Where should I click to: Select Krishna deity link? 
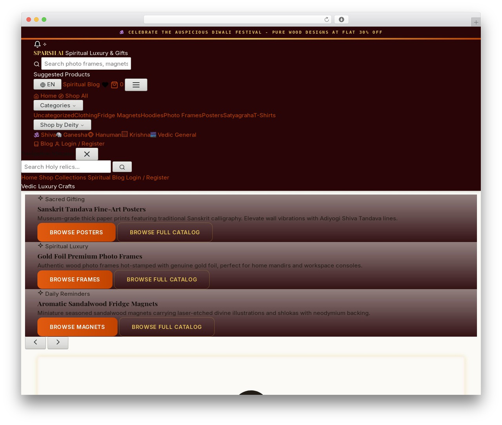pyautogui.click(x=136, y=135)
